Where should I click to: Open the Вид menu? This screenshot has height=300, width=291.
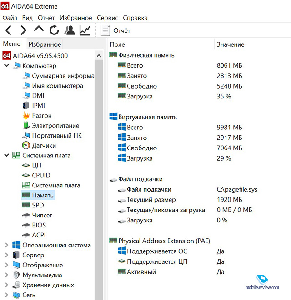pos(27,18)
